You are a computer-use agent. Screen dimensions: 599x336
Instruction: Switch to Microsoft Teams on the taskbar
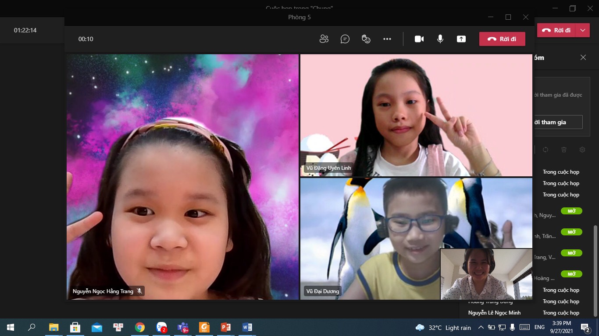[183, 327]
